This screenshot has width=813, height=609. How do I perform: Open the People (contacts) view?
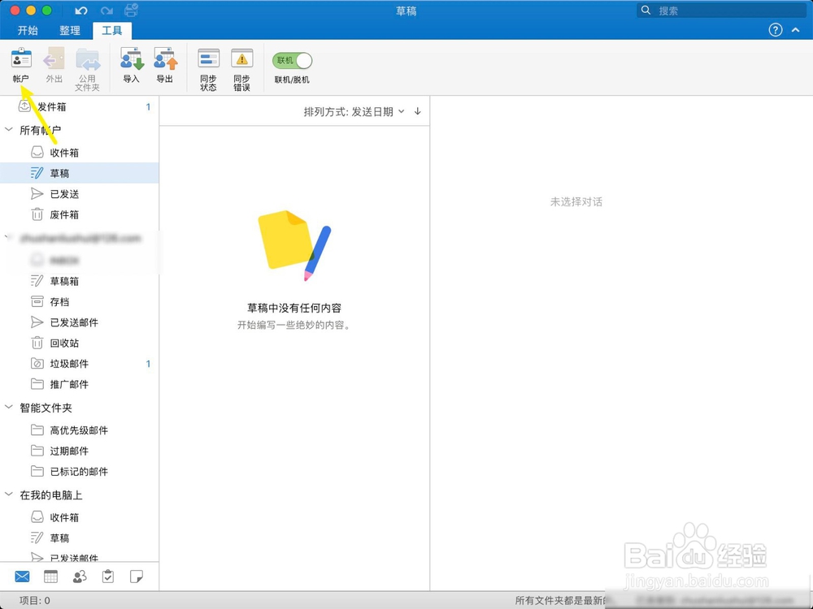point(79,577)
